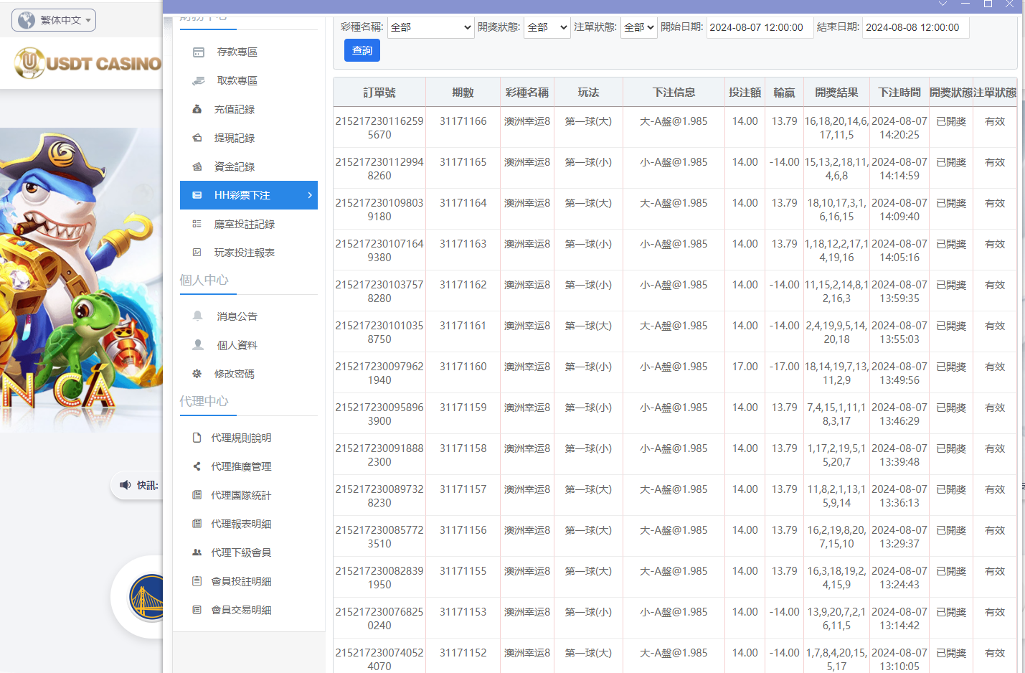The width and height of the screenshot is (1025, 673).
Task: Select the 存款專區 deposit icon
Action: pyautogui.click(x=199, y=52)
